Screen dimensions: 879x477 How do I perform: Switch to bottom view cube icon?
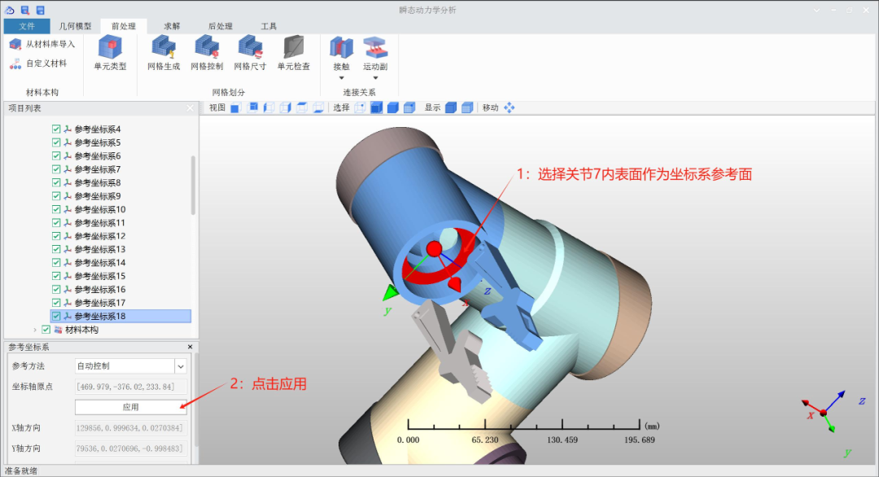pos(318,107)
